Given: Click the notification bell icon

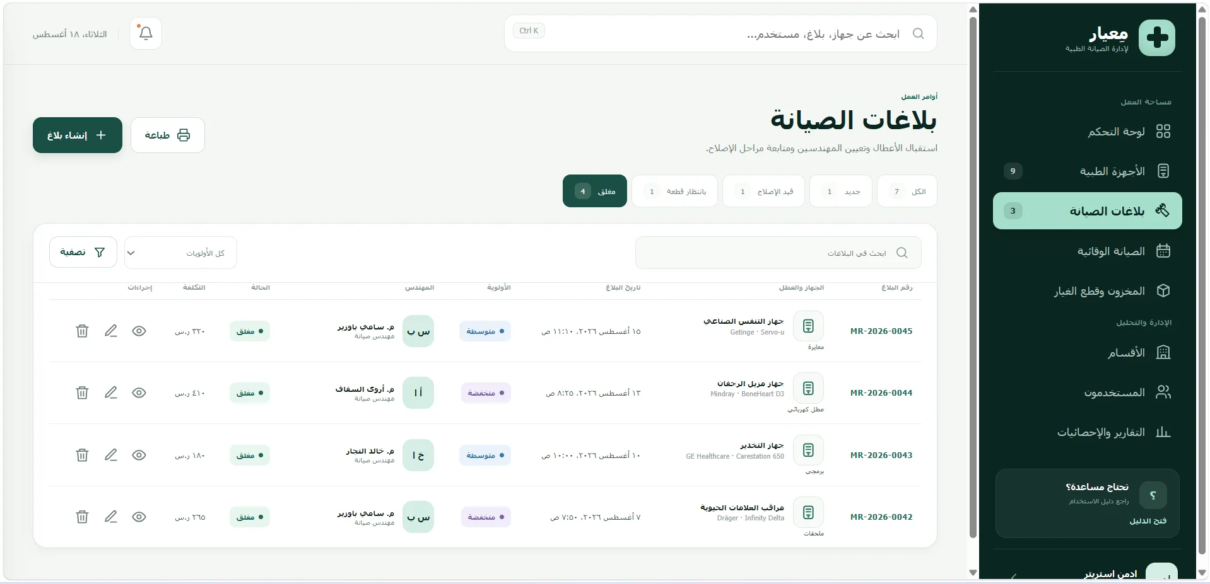Looking at the screenshot, I should click(x=146, y=33).
